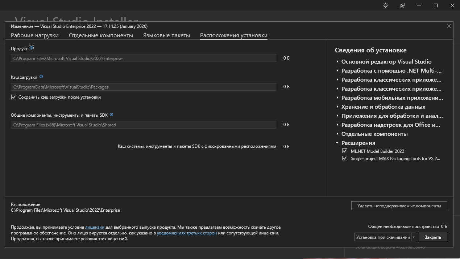Click Удалить неподдерживаемые компоненты button

[x=399, y=206]
